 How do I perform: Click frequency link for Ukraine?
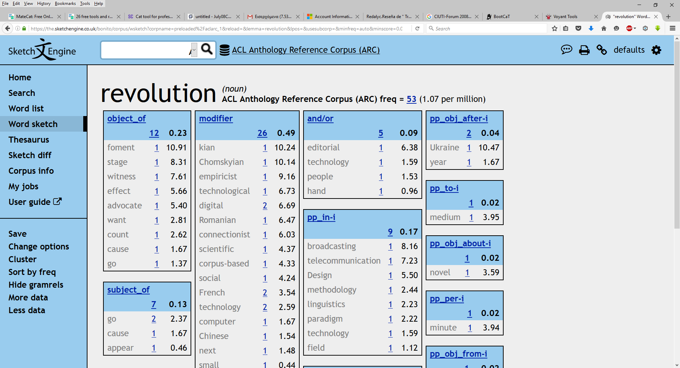[x=469, y=148]
